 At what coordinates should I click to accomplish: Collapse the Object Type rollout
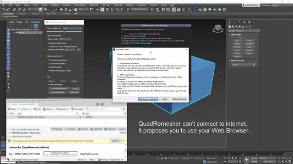(x=236, y=35)
